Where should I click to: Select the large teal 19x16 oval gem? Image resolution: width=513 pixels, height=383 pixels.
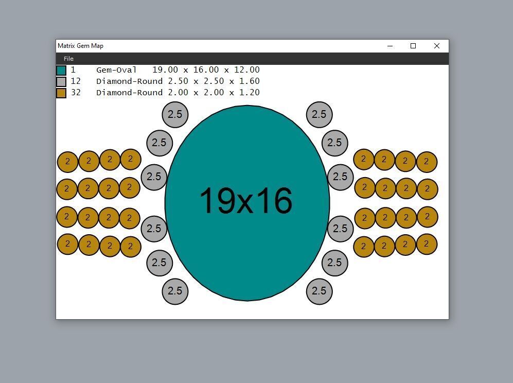247,203
